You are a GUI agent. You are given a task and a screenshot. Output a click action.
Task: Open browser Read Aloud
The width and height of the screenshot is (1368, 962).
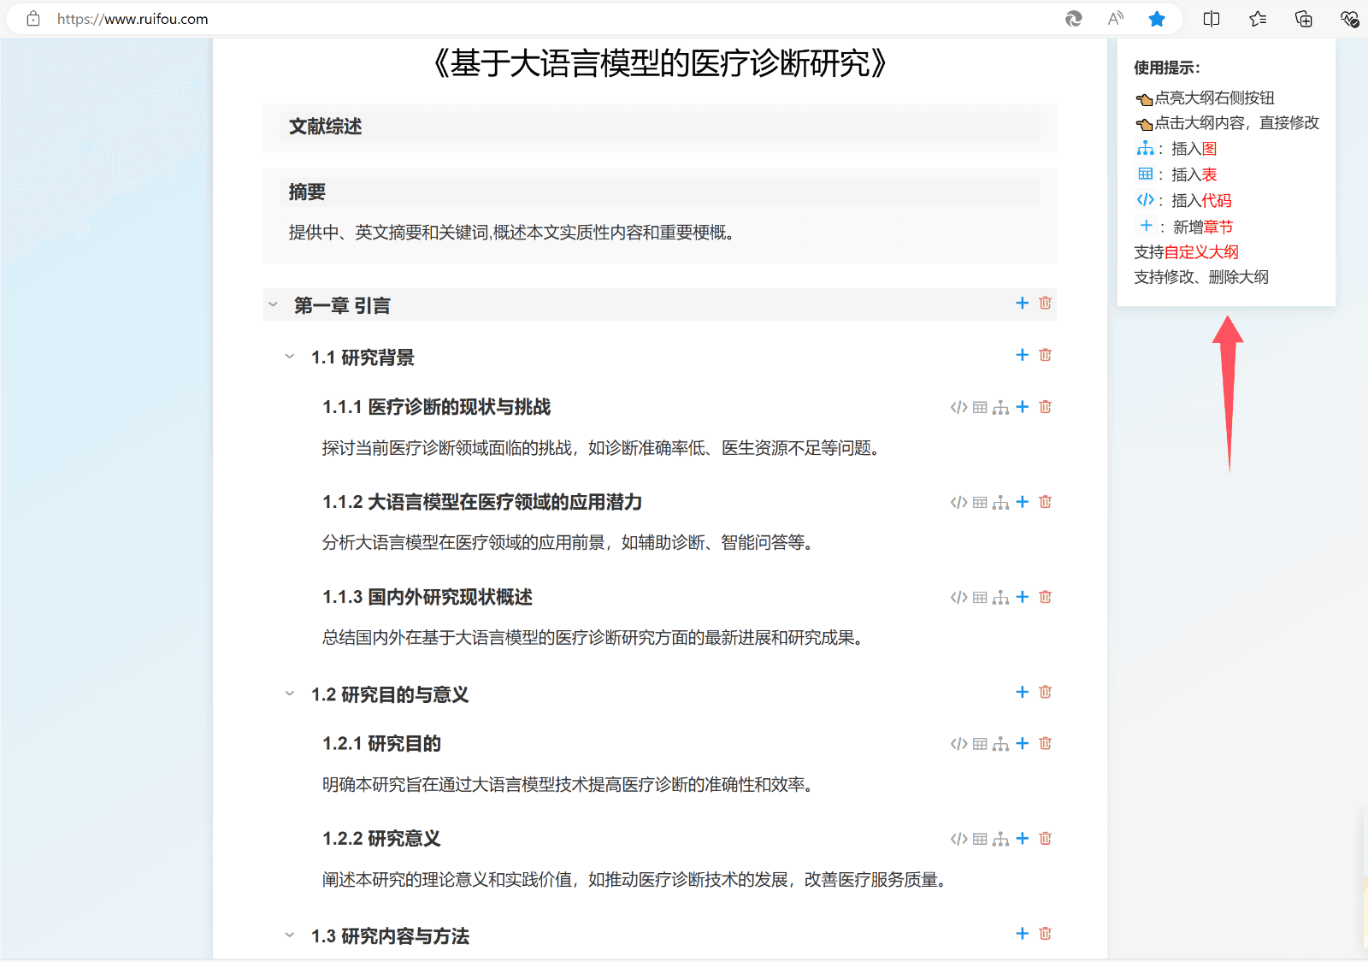(1116, 19)
